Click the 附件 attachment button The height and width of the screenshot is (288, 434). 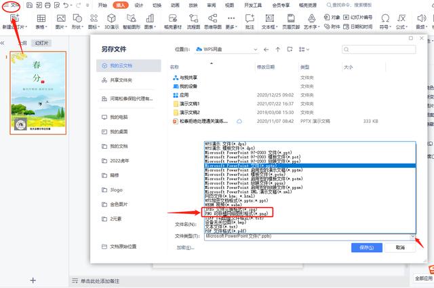point(332,26)
